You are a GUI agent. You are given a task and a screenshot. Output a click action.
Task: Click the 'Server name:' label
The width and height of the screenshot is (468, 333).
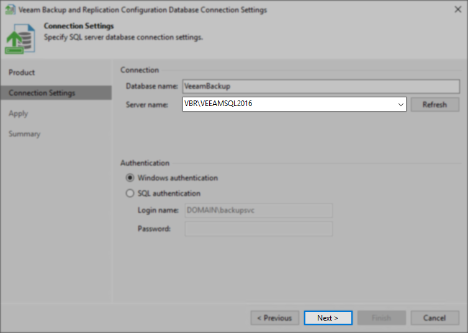pos(147,105)
